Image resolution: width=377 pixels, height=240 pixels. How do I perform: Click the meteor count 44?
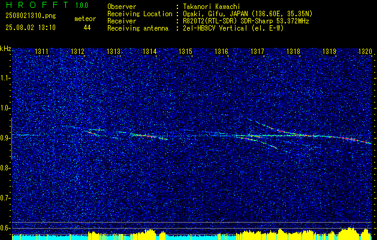(x=87, y=28)
